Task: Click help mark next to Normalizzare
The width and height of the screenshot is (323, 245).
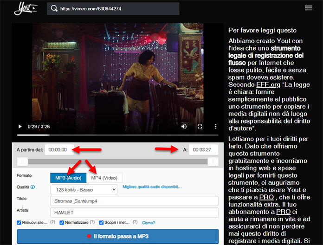Action: 92,222
